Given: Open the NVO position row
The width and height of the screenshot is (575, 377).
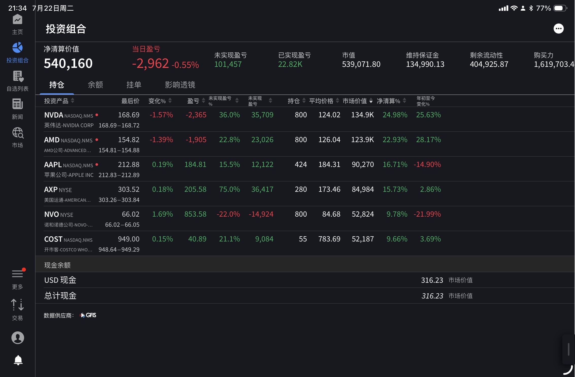Looking at the screenshot, I should 305,219.
